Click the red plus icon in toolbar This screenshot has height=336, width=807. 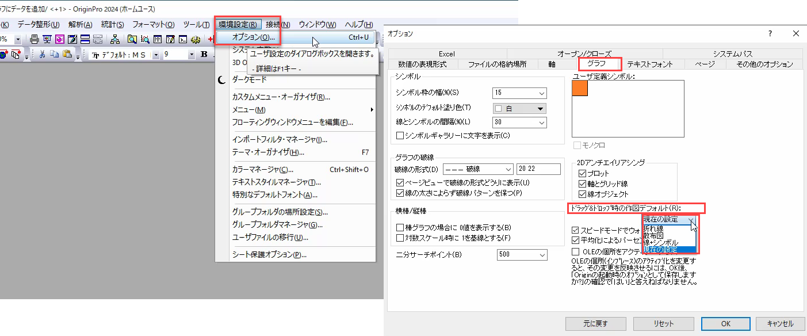[211, 39]
